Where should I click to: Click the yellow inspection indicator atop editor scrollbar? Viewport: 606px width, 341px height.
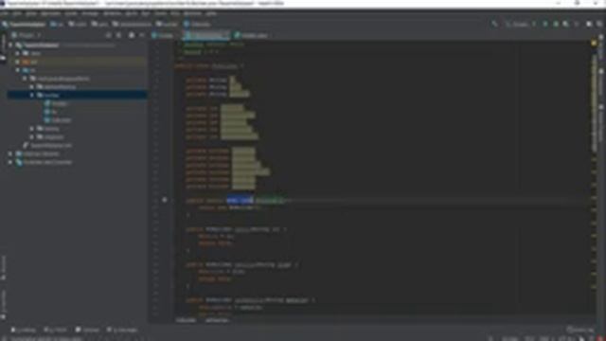point(594,44)
